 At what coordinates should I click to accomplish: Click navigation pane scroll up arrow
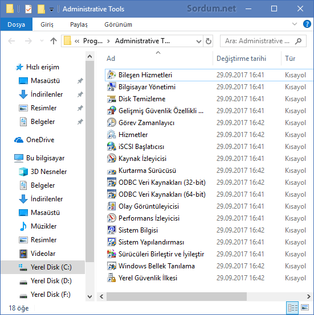90,56
